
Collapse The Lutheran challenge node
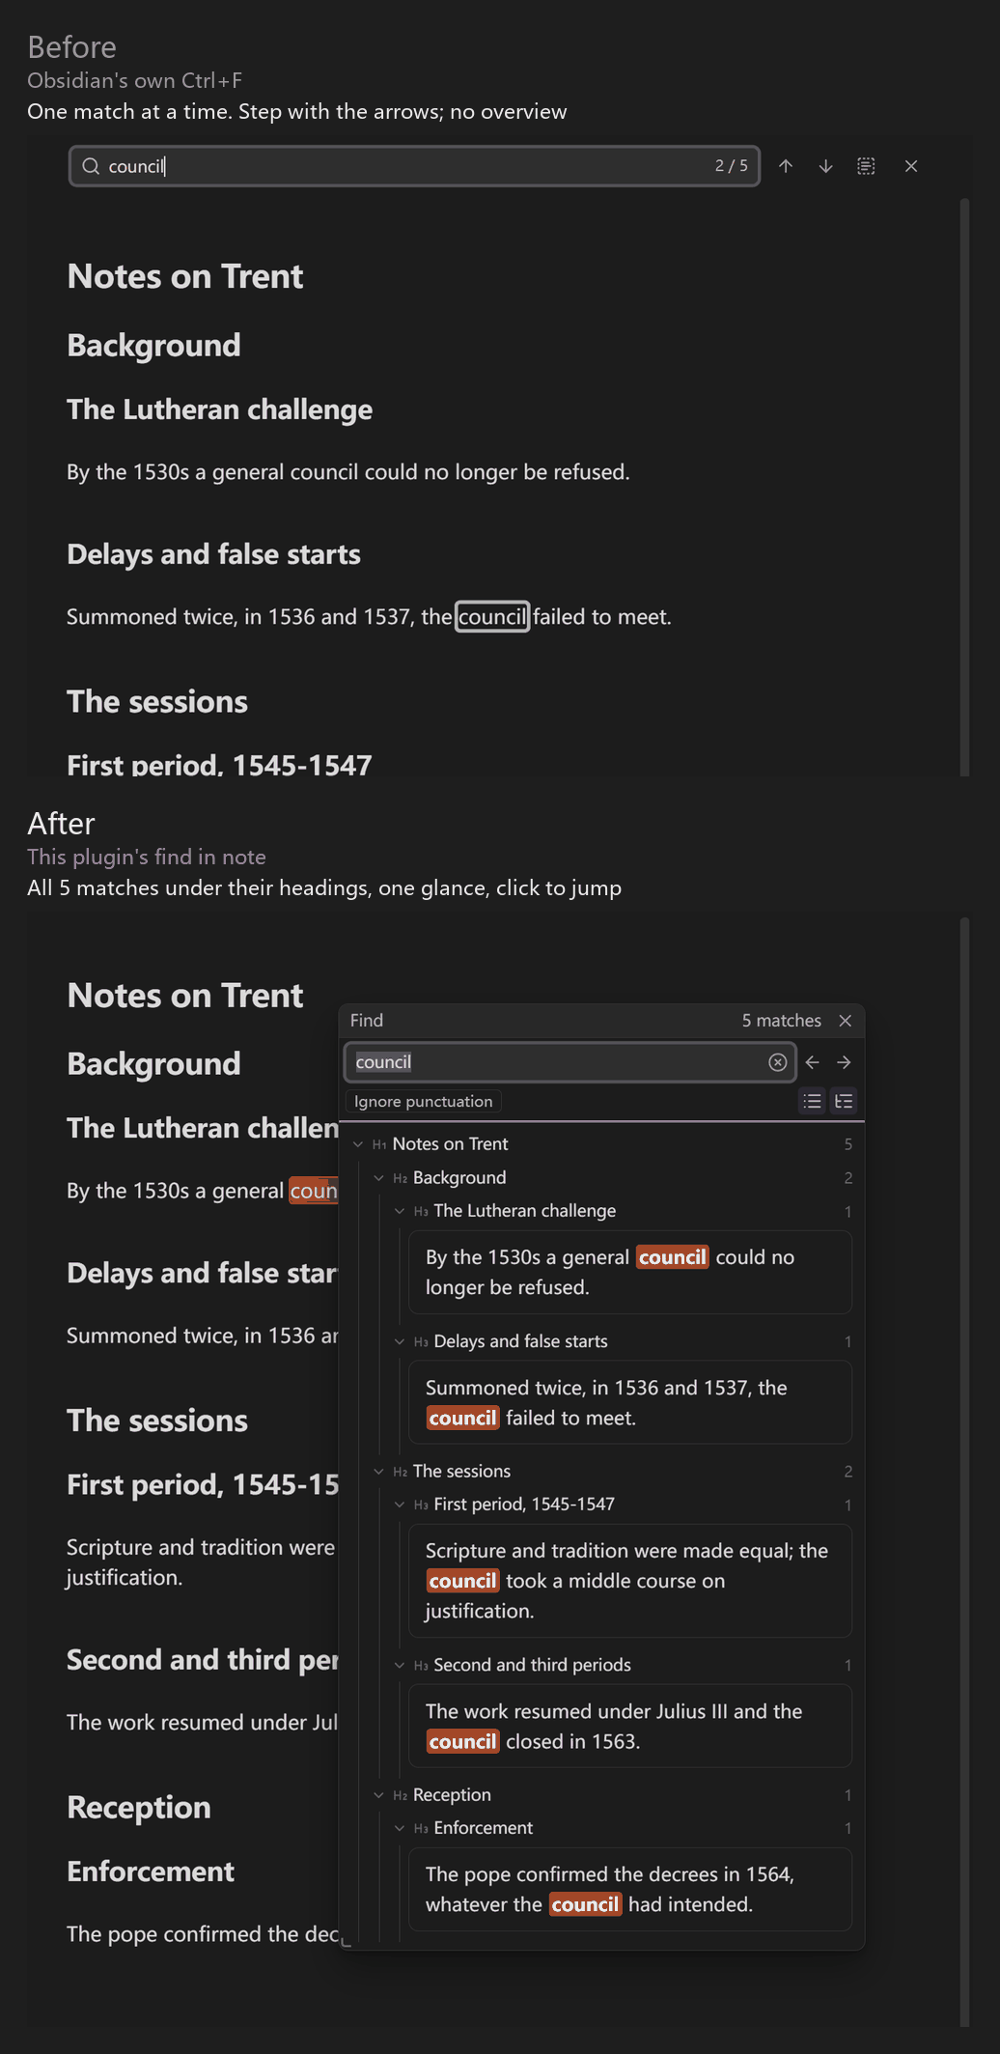[x=400, y=1211]
